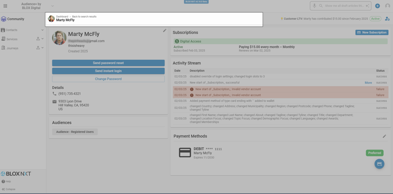Open the user settings gear-person icon
The image size is (393, 194).
point(388,19)
